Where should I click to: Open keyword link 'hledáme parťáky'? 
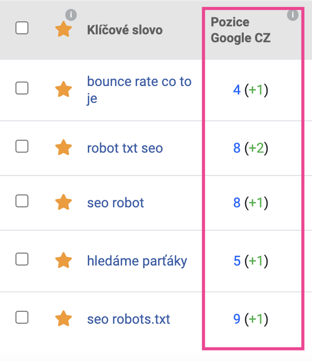pyautogui.click(x=137, y=262)
